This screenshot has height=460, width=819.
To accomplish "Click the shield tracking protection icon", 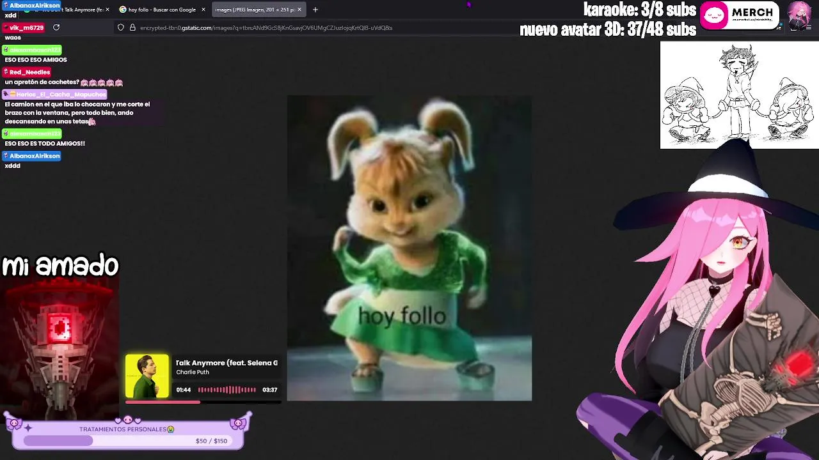I will click(x=120, y=27).
